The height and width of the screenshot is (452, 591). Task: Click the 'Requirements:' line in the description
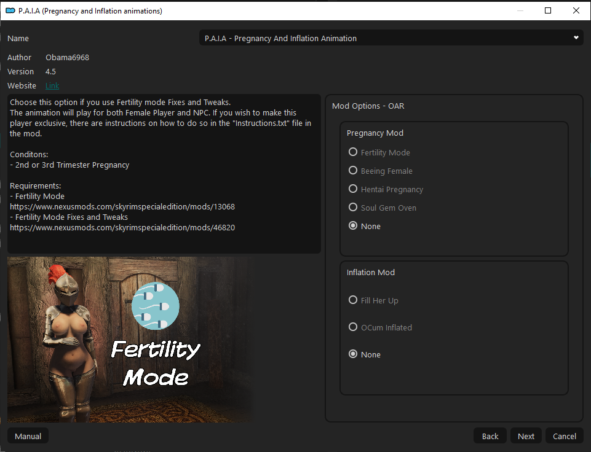36,185
